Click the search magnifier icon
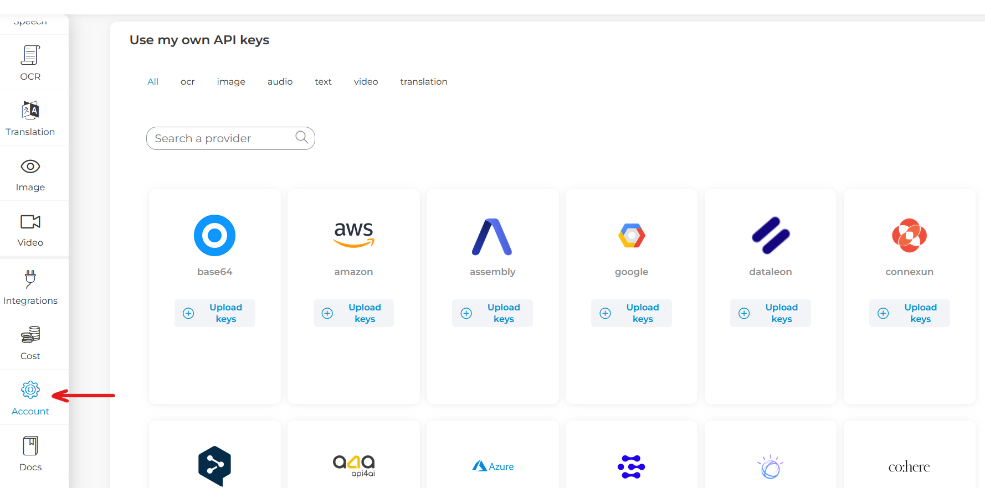The height and width of the screenshot is (488, 985). coord(301,137)
